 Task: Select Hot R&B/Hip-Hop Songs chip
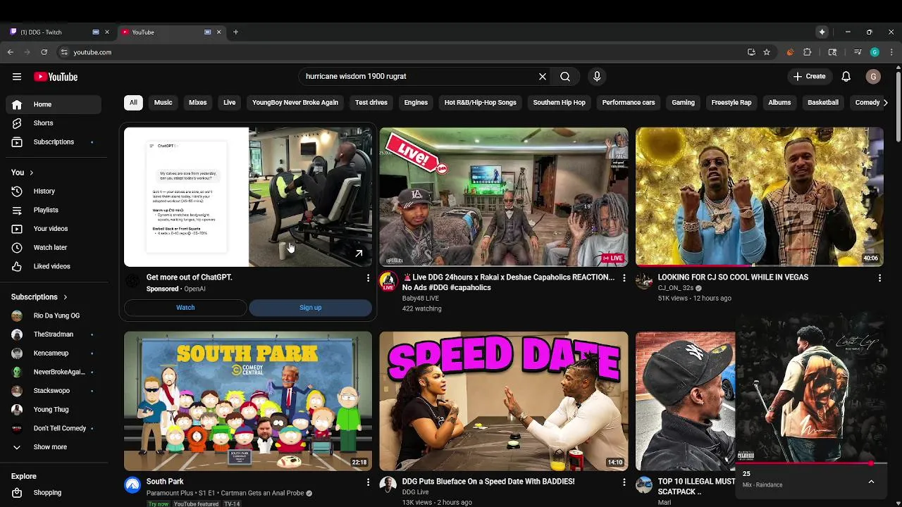[x=481, y=103]
